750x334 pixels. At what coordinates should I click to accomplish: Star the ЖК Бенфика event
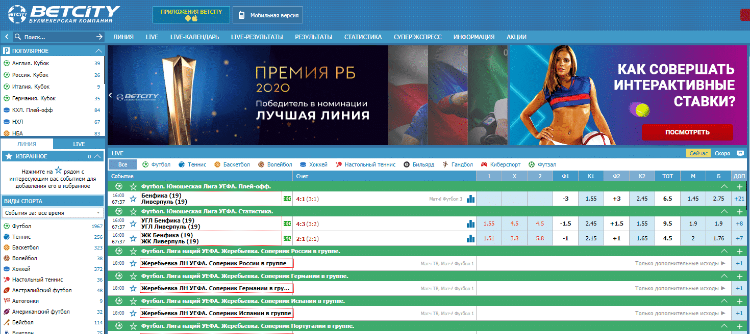(x=133, y=238)
